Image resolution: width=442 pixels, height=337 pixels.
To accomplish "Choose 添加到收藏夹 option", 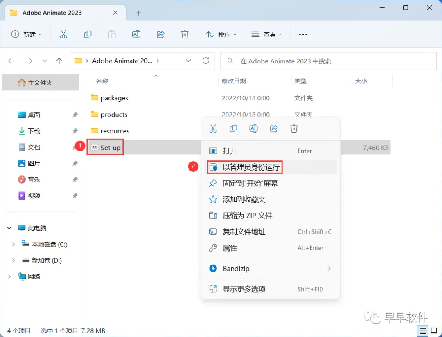I will (271, 200).
